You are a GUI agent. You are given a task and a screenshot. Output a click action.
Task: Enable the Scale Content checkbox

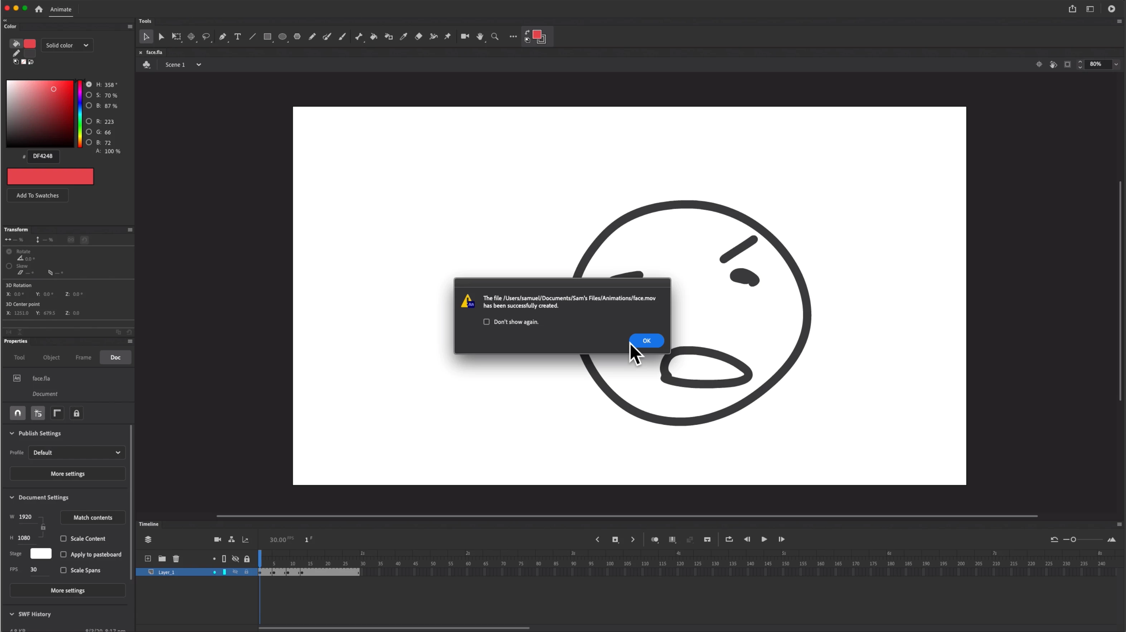coord(63,539)
